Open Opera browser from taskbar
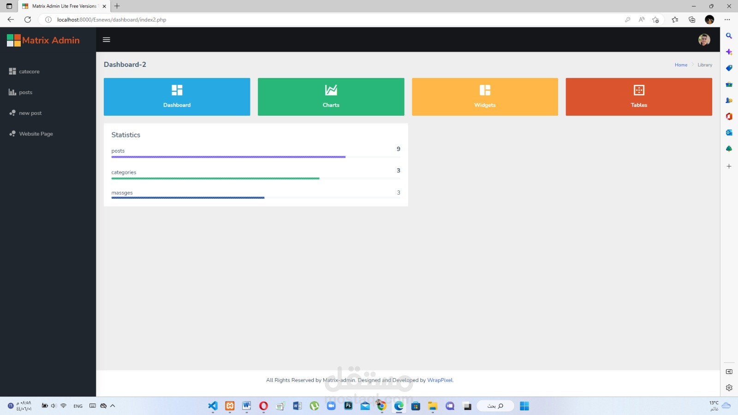Viewport: 738px width, 415px height. coord(263,406)
